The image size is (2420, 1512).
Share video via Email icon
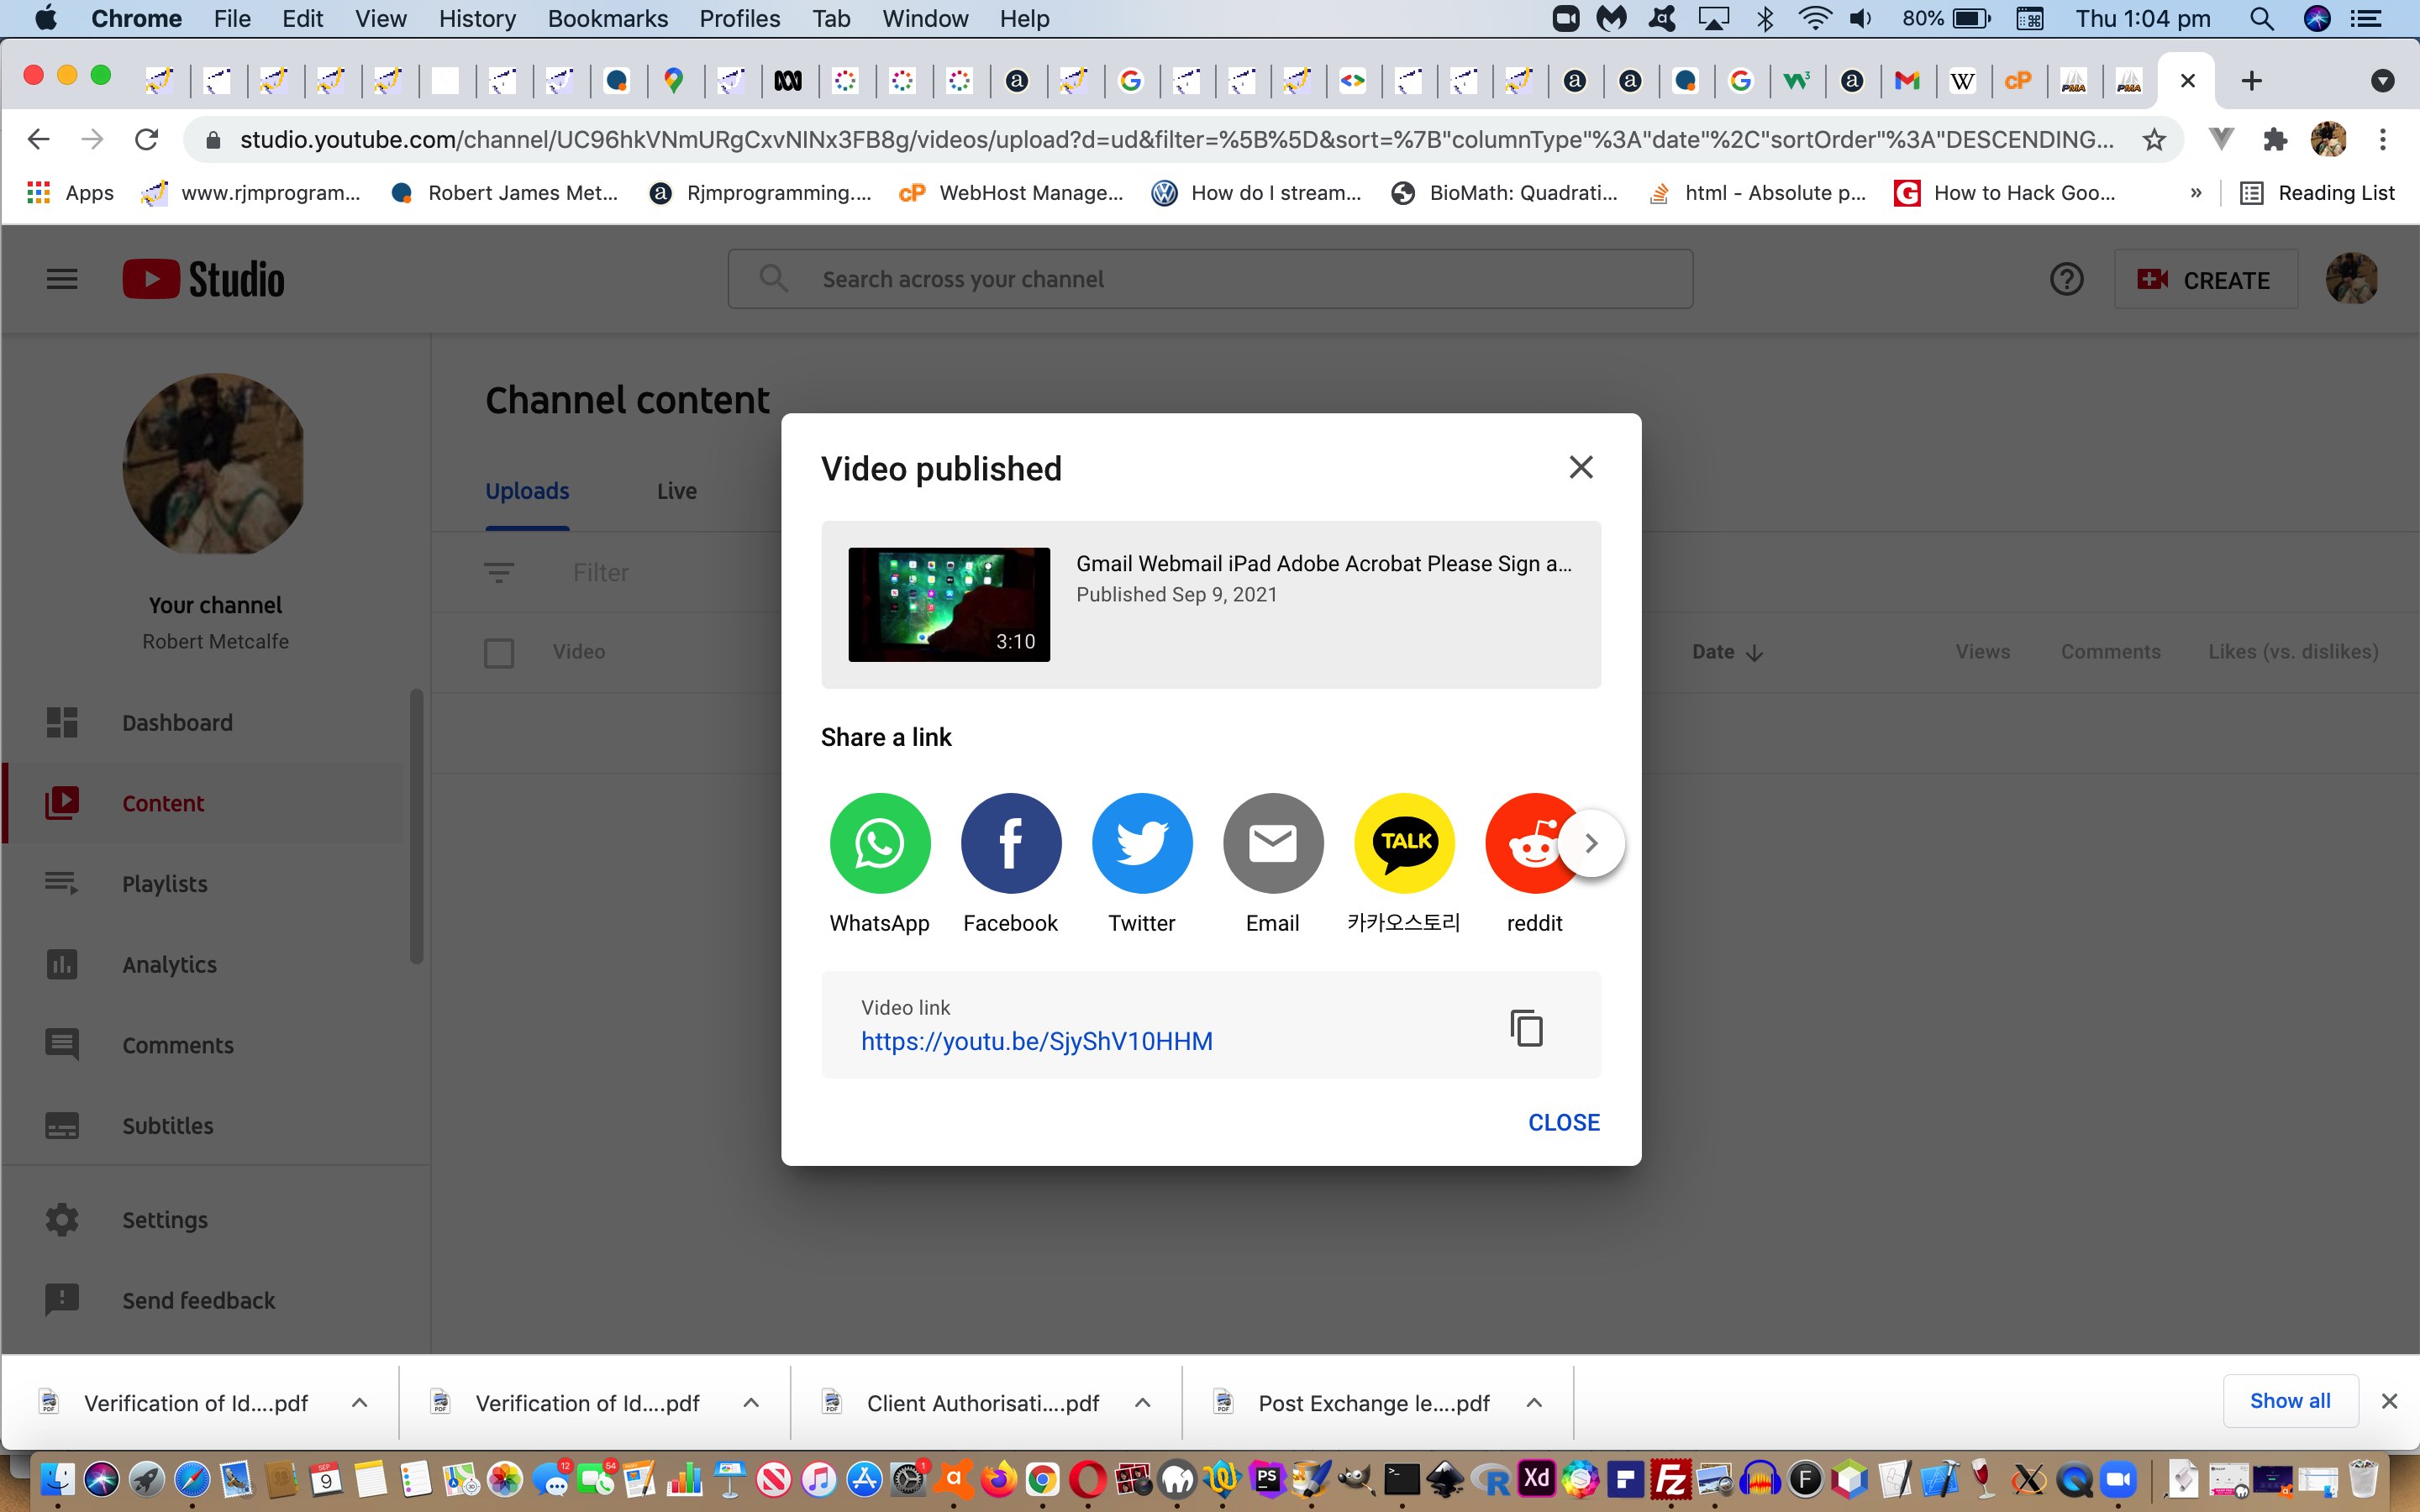coord(1273,843)
